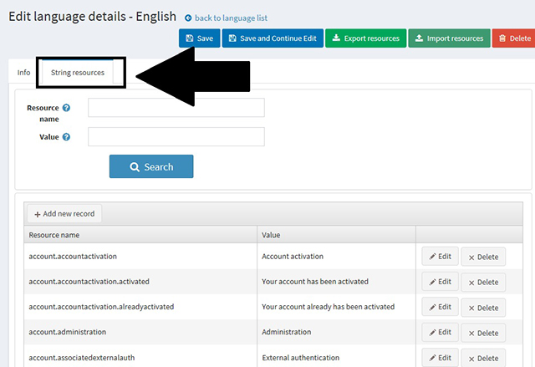Image resolution: width=535 pixels, height=367 pixels.
Task: Click 'Your account already has been activated' value
Action: click(336, 307)
